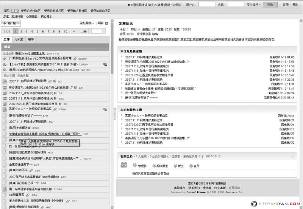Open the 安全提问 dropdown
Screen dimensions: 303x209
[255, 5]
